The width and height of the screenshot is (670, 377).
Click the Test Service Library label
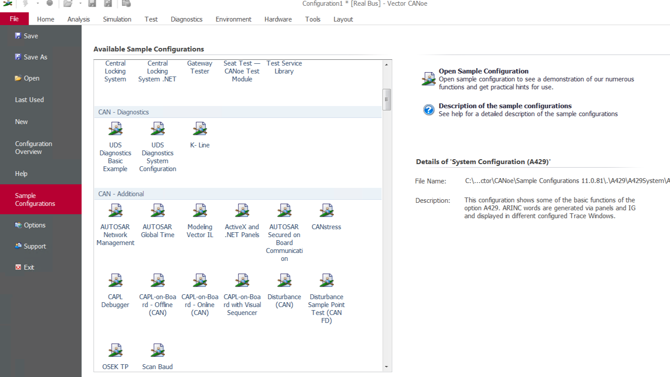284,67
